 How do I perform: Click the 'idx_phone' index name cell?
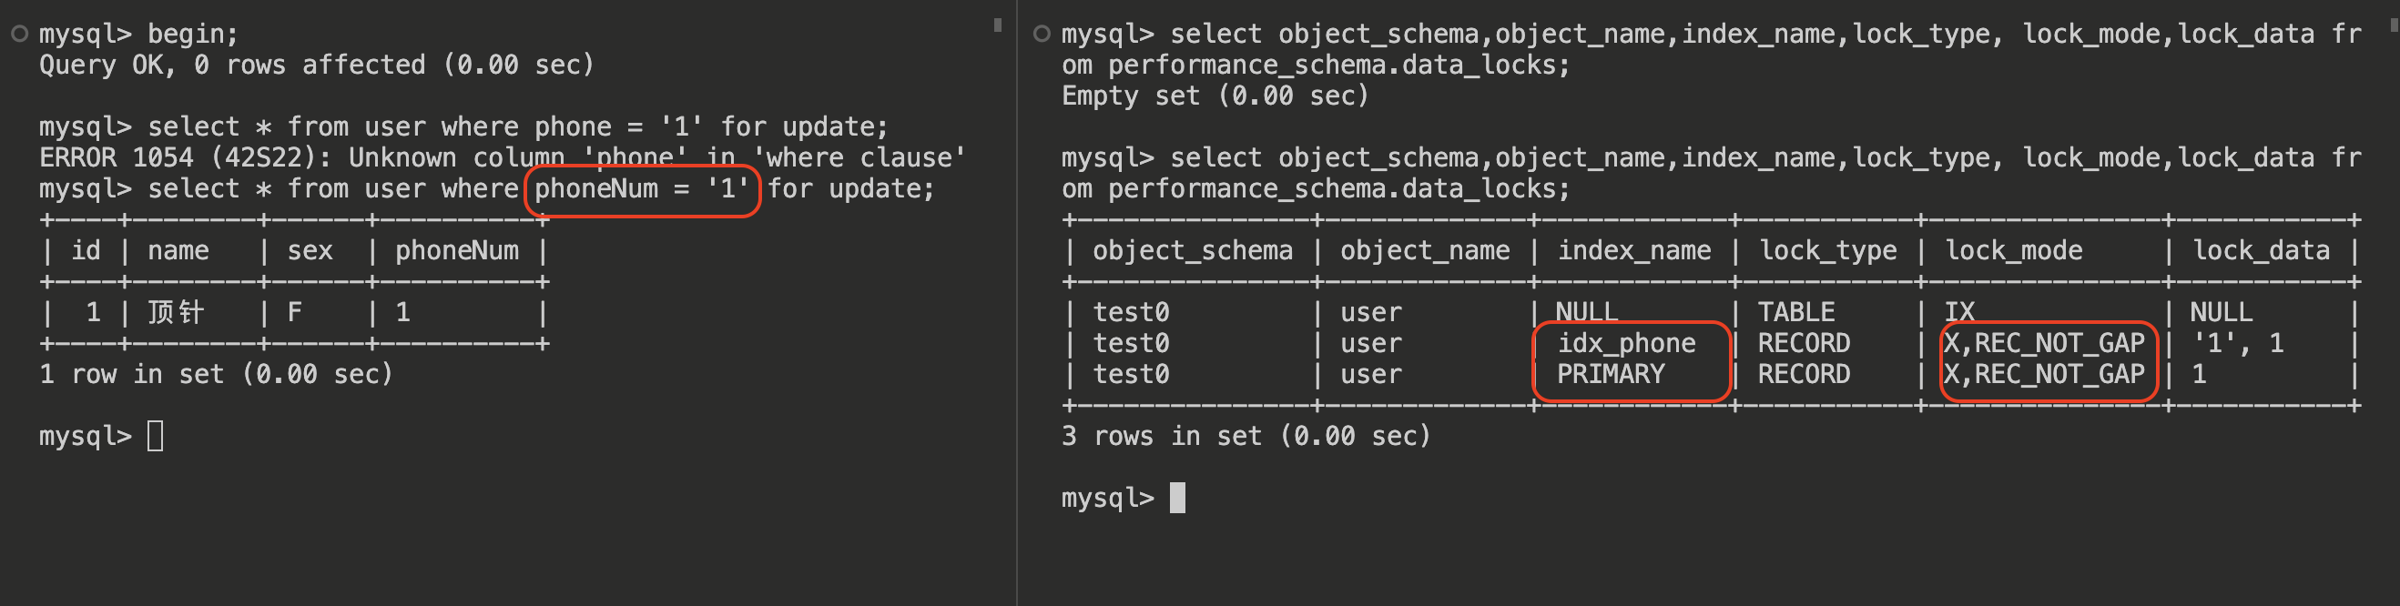click(x=1627, y=344)
